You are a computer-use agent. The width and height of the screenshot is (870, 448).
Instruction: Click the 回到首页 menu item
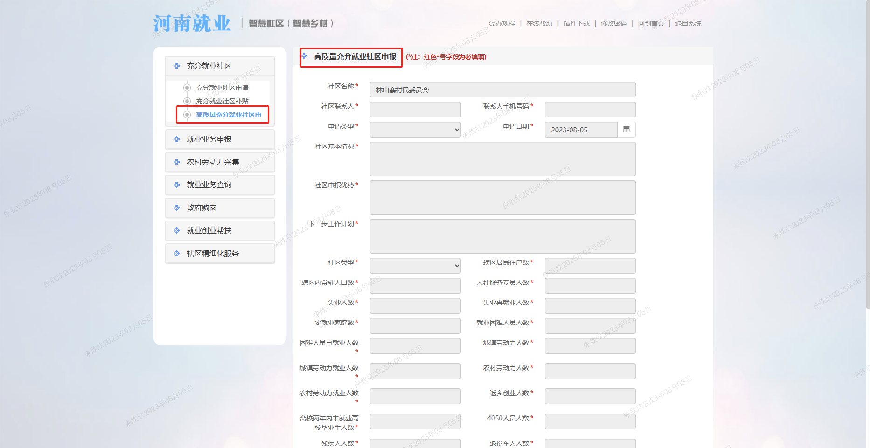tap(651, 23)
